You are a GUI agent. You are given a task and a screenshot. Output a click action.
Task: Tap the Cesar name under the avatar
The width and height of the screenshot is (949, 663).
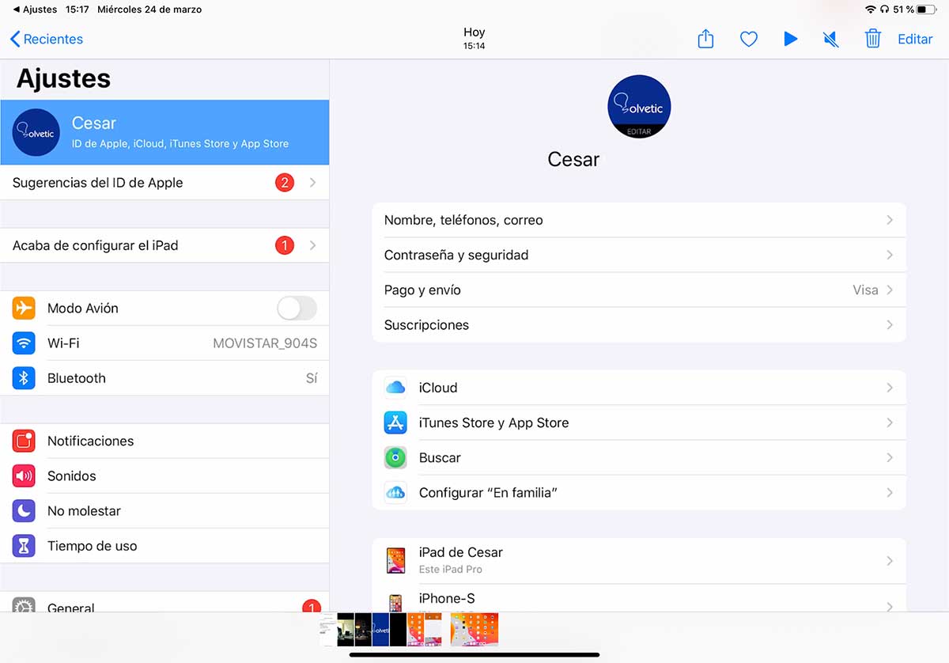(573, 159)
